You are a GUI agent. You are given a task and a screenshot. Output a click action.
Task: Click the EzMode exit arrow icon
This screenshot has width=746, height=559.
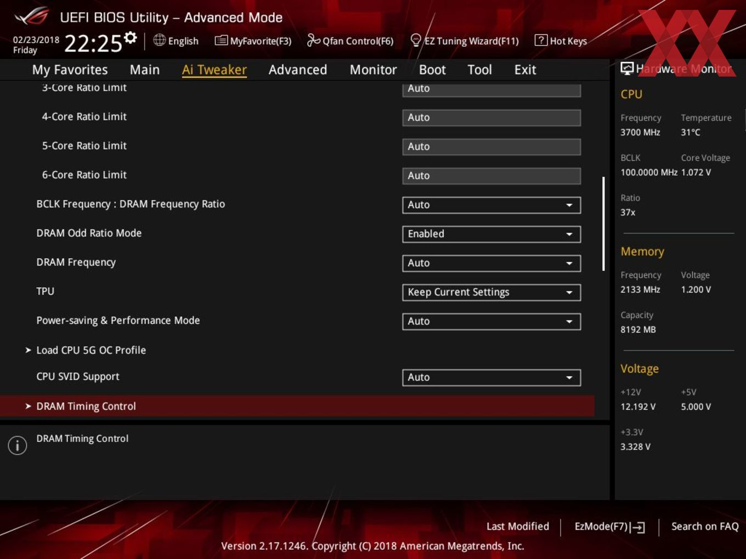tap(638, 527)
